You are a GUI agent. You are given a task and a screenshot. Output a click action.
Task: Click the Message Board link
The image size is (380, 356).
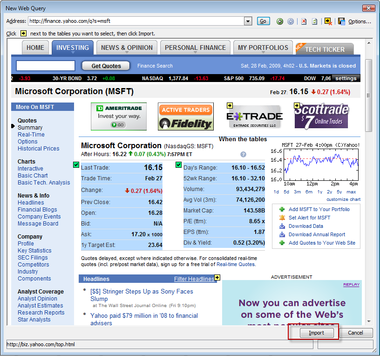pos(38,224)
